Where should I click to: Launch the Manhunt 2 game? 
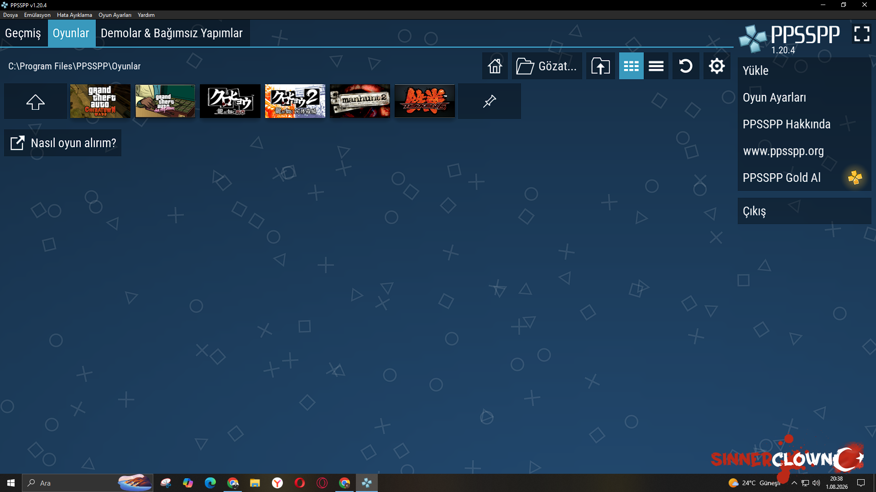(x=360, y=101)
